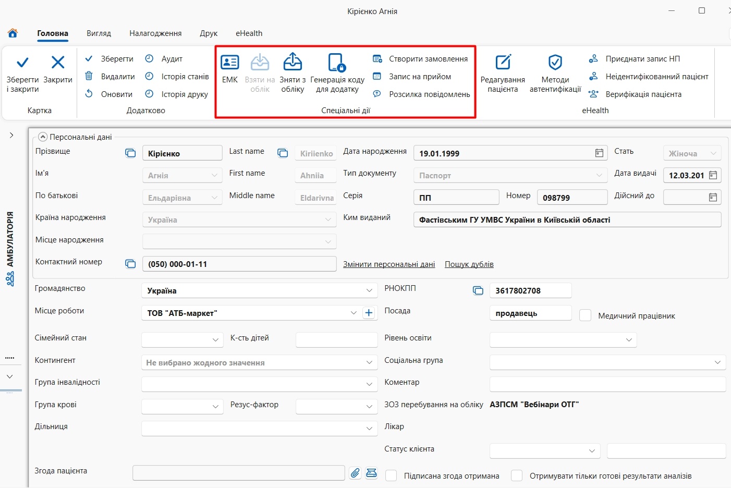Screen dimensions: 731x488
Task: Open the Дійсний до calendar picker
Action: [x=713, y=197]
